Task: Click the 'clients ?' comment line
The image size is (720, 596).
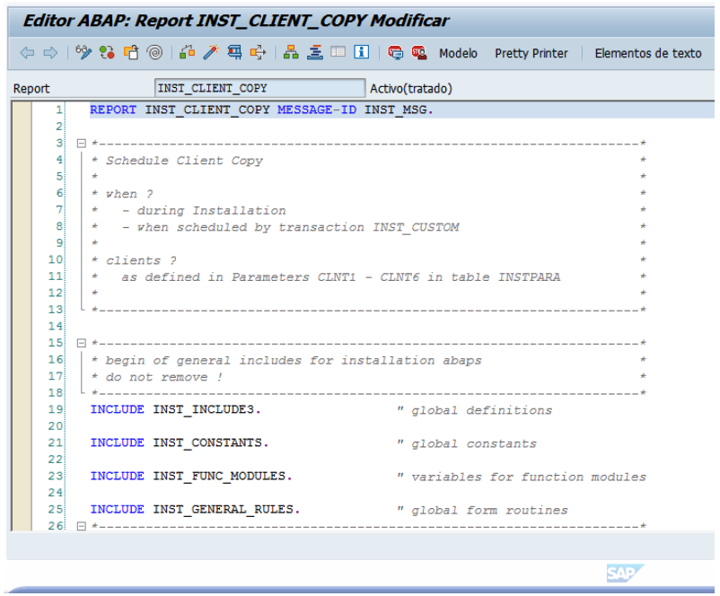Action: (x=141, y=261)
